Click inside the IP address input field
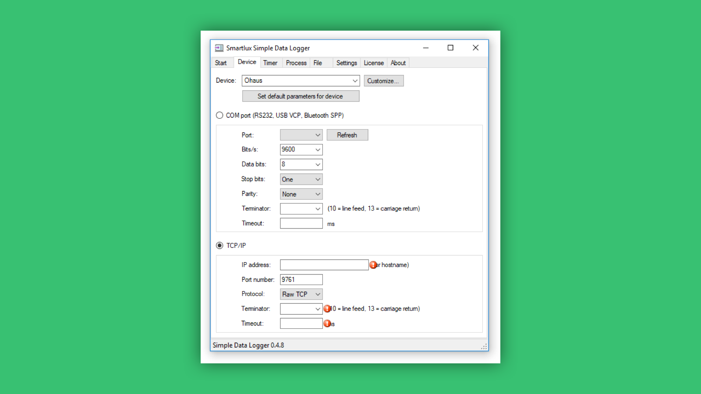701x394 pixels. 324,264
